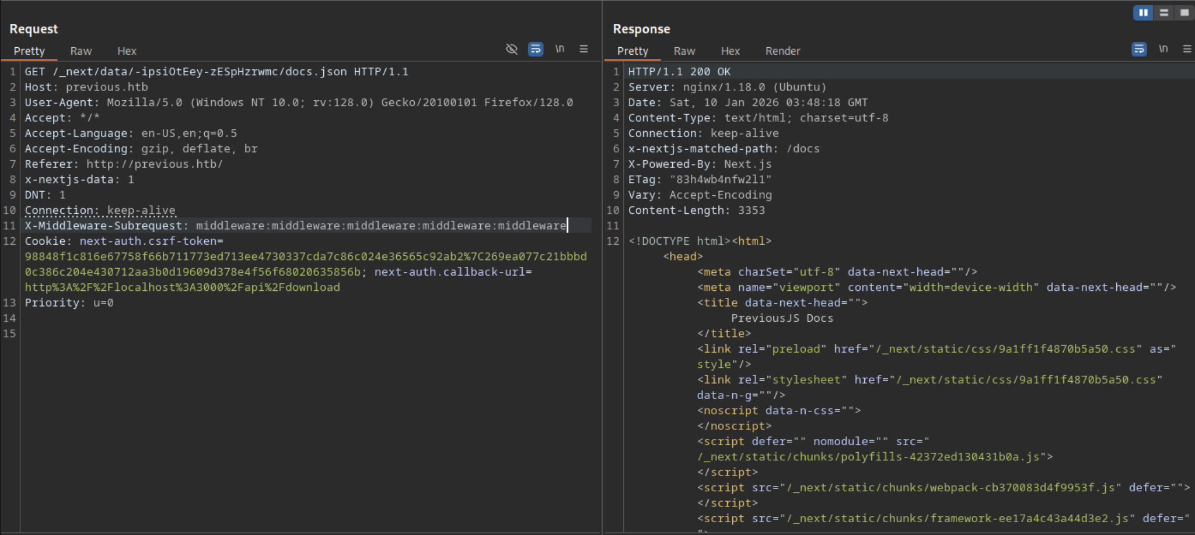1195x535 pixels.
Task: Switch to top-bottom split layout icon
Action: coord(1163,12)
